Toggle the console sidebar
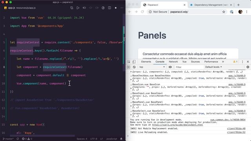The width and height of the screenshot is (251, 141). 129,67
